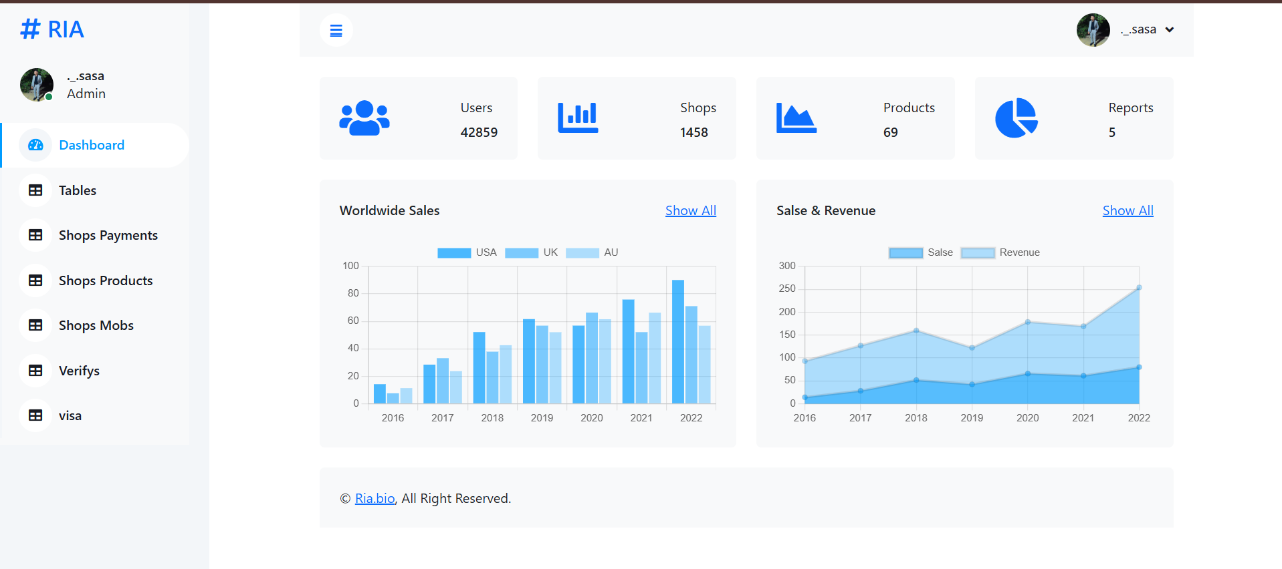Toggle sidebar with hamburger menu icon
Screen dimensions: 1282x569
point(336,30)
